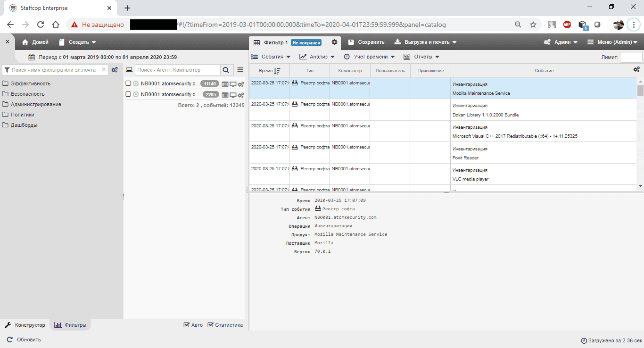Open list view for agent with 11140 events
This screenshot has width=644, height=348.
click(x=225, y=84)
